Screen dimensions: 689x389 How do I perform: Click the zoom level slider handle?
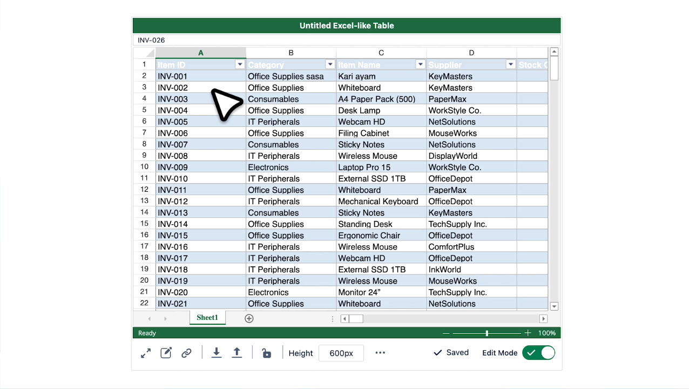point(487,333)
